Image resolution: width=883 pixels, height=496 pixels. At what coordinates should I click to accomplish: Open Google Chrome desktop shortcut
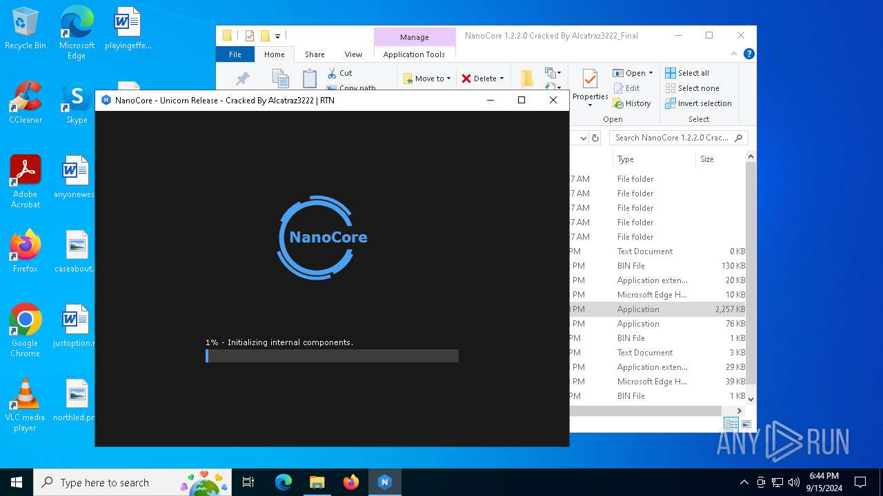click(x=26, y=331)
